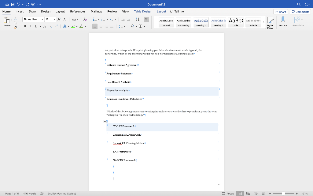The image size is (313, 196).
Task: Toggle Bold formatting
Action: (x=25, y=26)
